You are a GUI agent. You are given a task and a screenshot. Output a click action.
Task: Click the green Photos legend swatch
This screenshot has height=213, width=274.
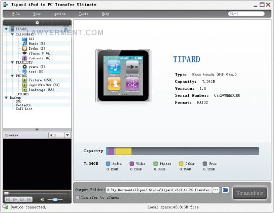155,164
